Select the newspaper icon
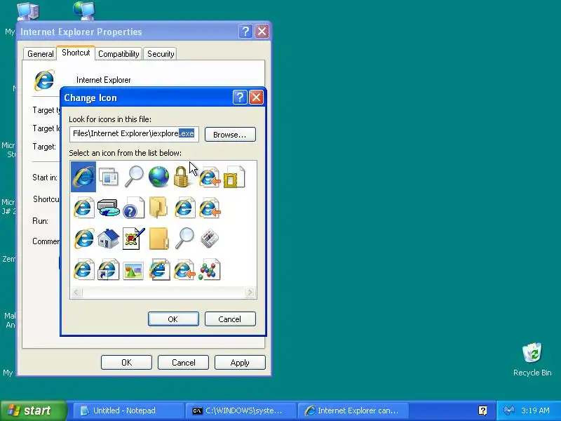Viewport: 561px width, 421px height. click(209, 239)
